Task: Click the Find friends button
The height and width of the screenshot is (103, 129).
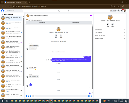Action: coord(113,11)
